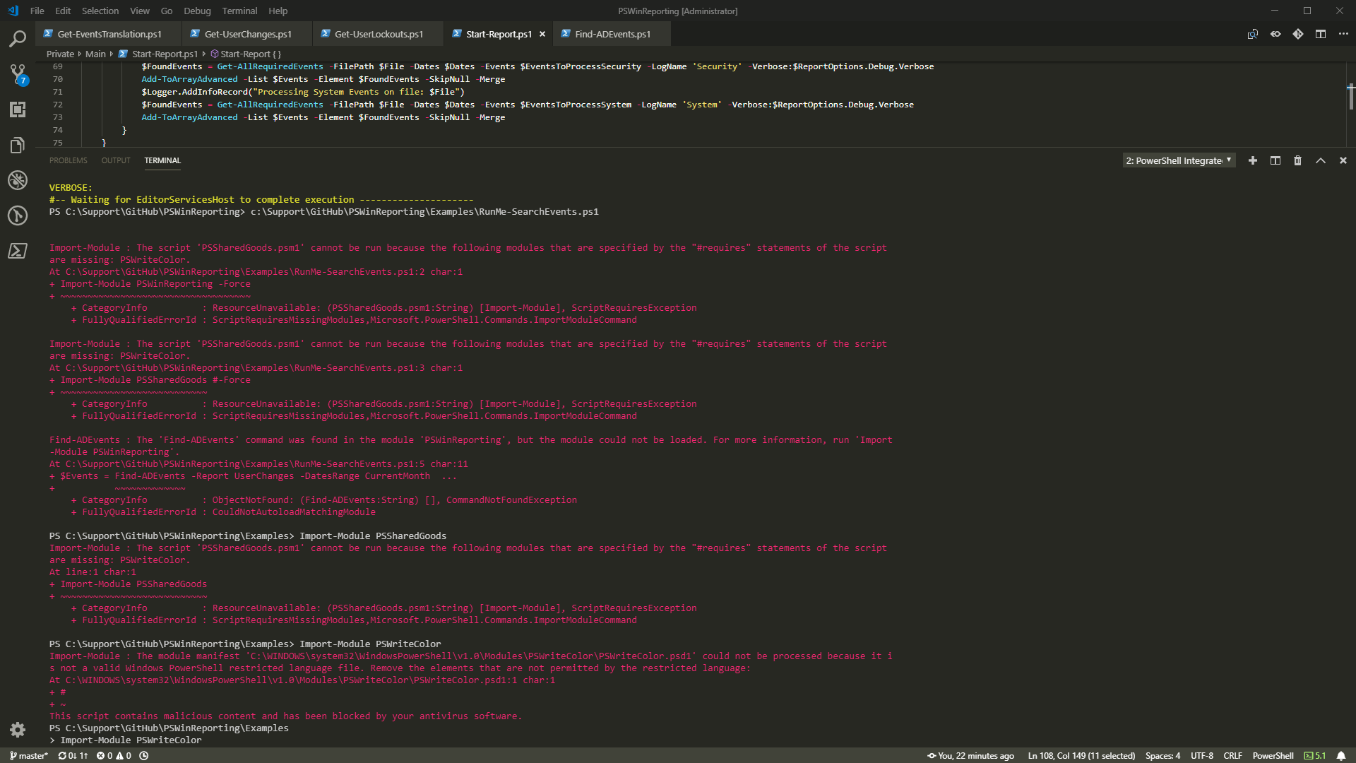Open preview with the eye icon
This screenshot has width=1356, height=763.
pyautogui.click(x=1275, y=33)
